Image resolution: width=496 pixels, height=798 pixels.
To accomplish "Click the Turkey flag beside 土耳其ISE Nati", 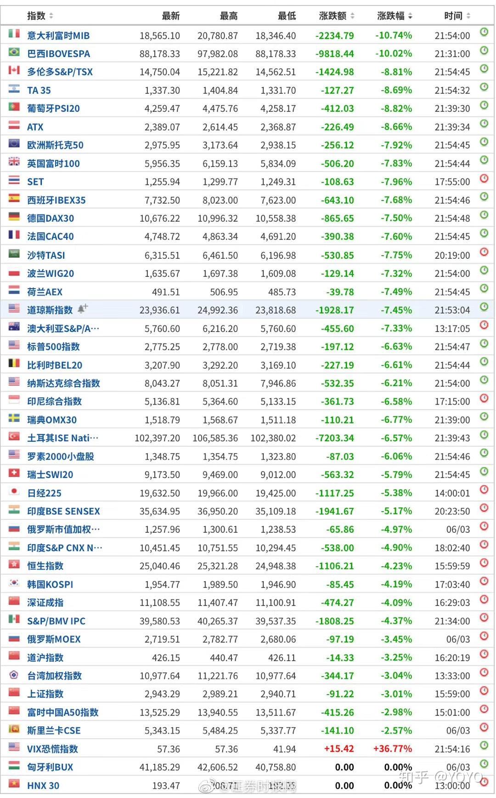I will click(14, 437).
